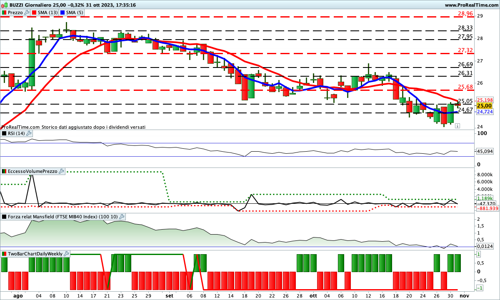
Task: Click the EccessoVolumePrezzo color swatch
Action: click(x=4, y=171)
